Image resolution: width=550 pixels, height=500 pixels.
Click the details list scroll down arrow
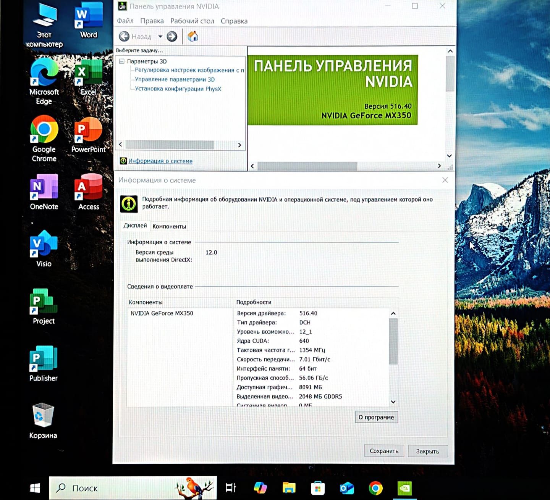[x=393, y=402]
